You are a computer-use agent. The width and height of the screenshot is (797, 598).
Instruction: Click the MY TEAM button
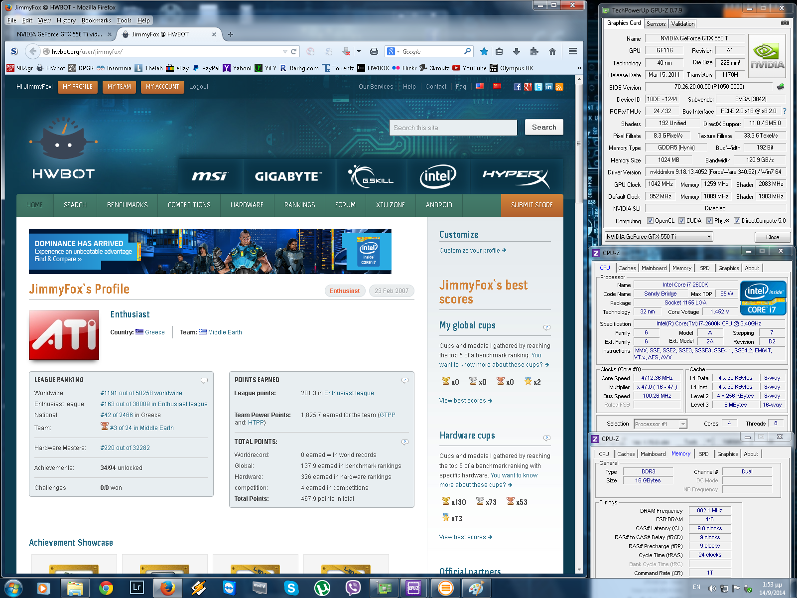[x=120, y=87]
